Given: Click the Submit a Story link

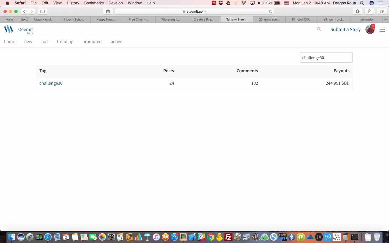Looking at the screenshot, I should click(x=346, y=29).
